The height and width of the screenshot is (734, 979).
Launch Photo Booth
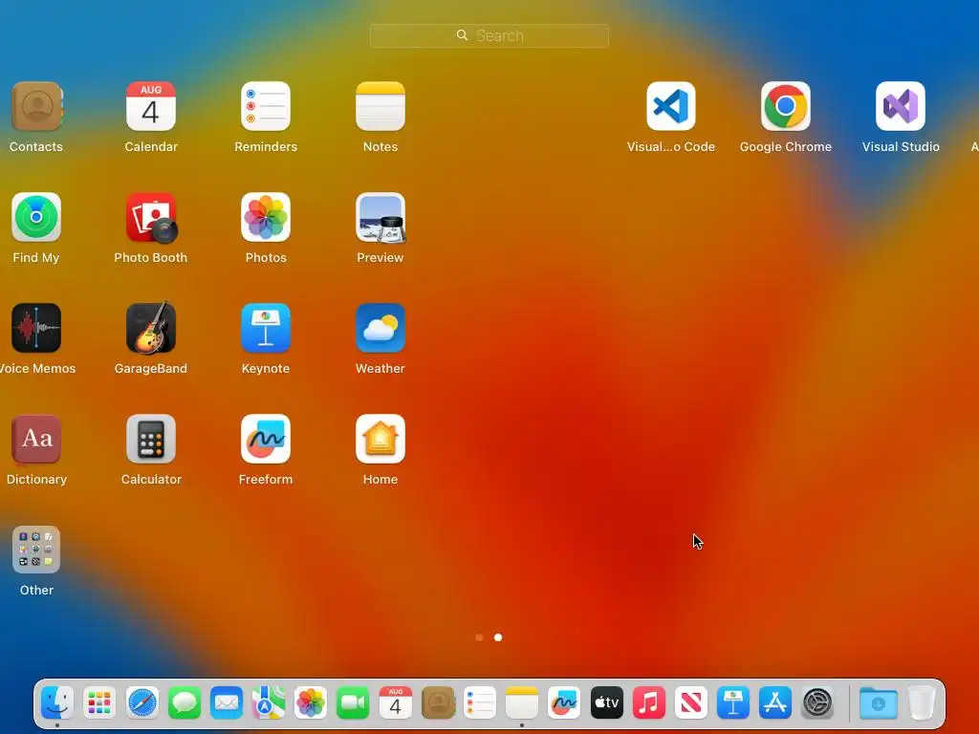coord(151,217)
